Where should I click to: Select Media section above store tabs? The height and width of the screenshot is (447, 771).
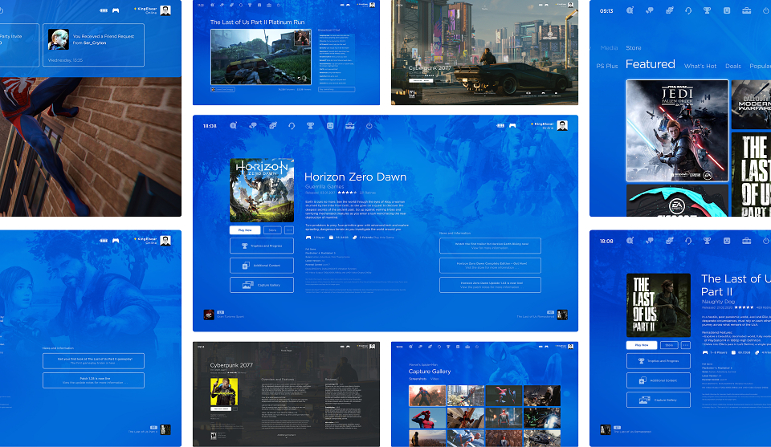point(609,47)
